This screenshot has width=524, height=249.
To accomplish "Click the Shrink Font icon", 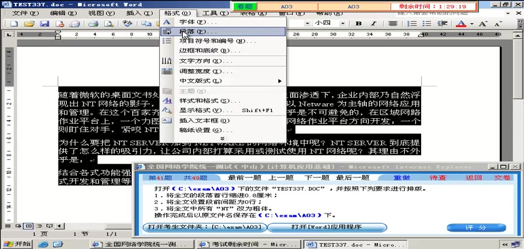I will click(x=498, y=24).
